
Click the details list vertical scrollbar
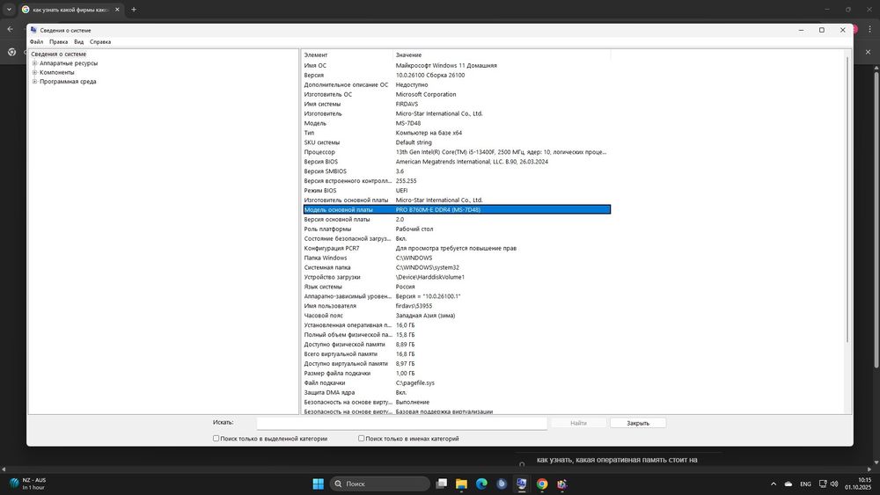847,199
